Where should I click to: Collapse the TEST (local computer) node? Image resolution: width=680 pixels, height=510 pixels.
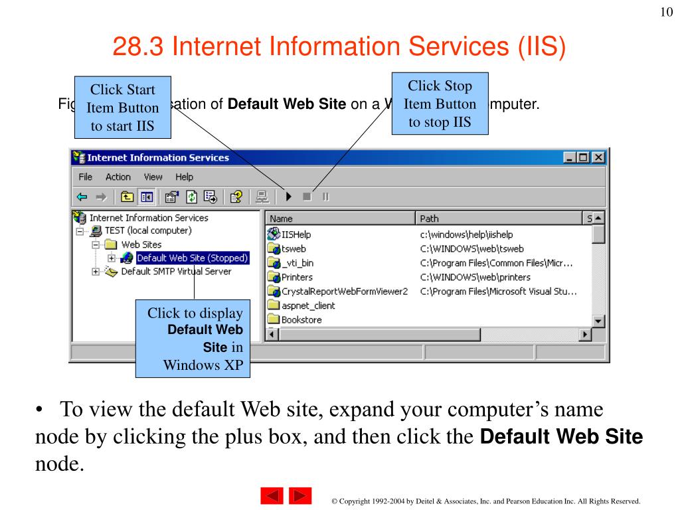tap(80, 232)
